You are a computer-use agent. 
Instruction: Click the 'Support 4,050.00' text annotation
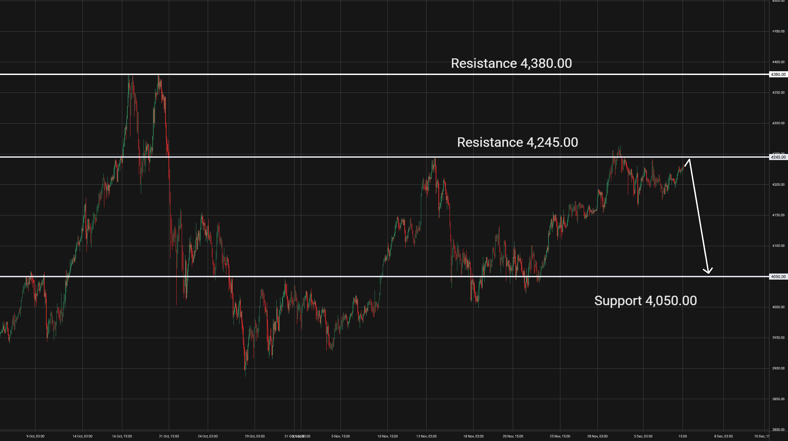(x=645, y=301)
